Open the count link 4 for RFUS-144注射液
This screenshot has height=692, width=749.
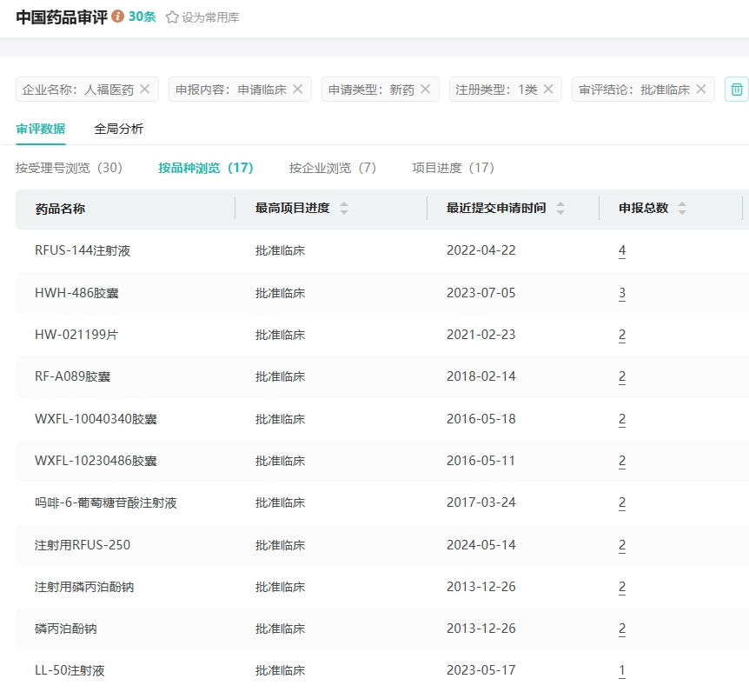coord(622,250)
